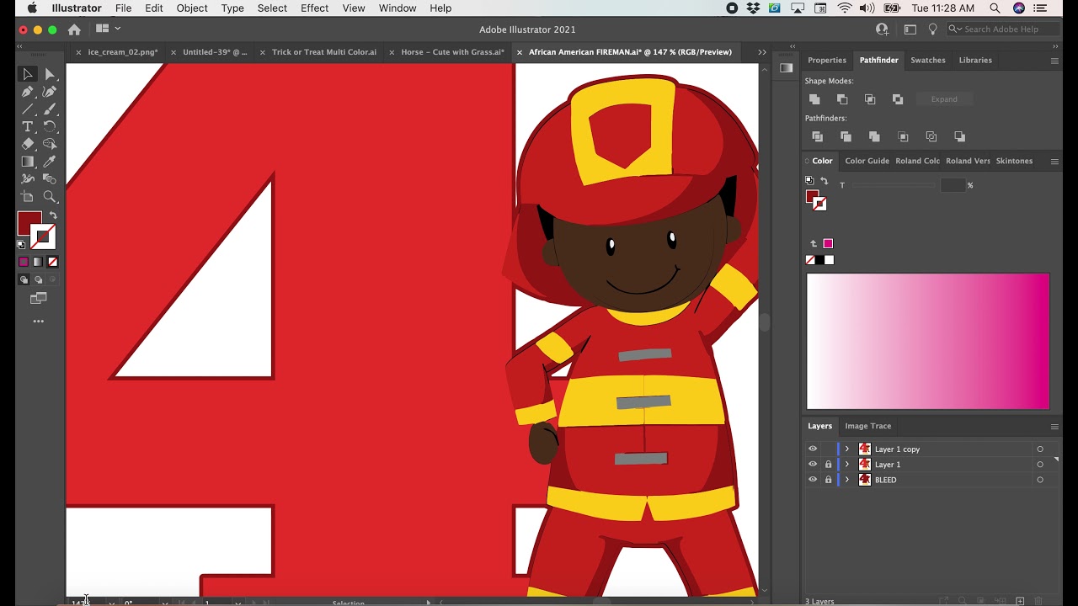Select the Curvature tool
Screen dimensions: 1078x606
(50, 92)
